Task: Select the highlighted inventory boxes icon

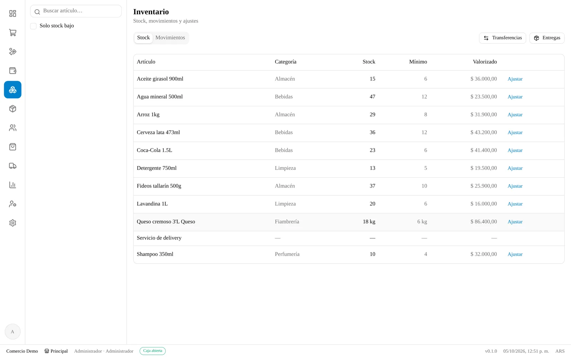Action: 12,90
